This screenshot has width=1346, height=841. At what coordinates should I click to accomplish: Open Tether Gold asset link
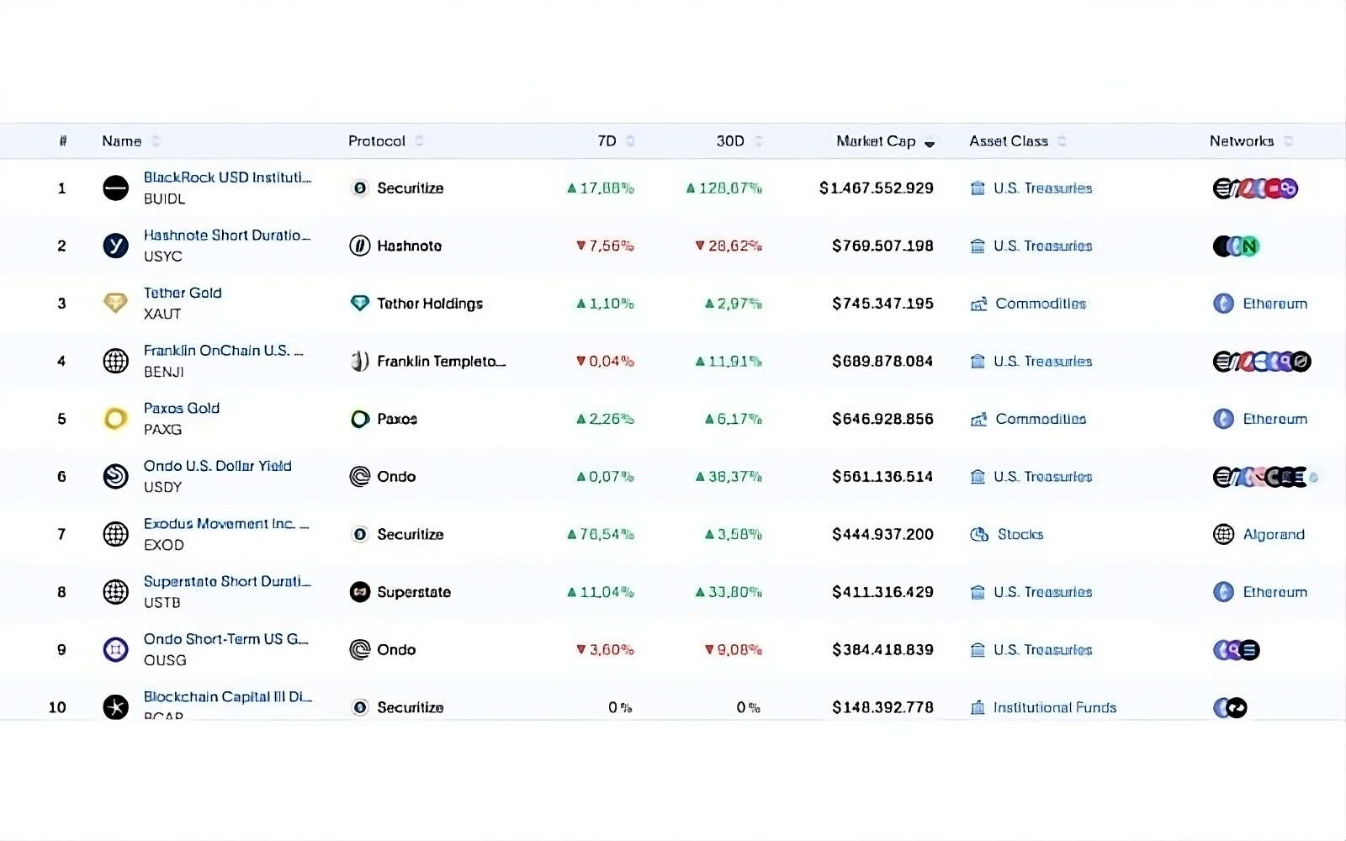183,293
